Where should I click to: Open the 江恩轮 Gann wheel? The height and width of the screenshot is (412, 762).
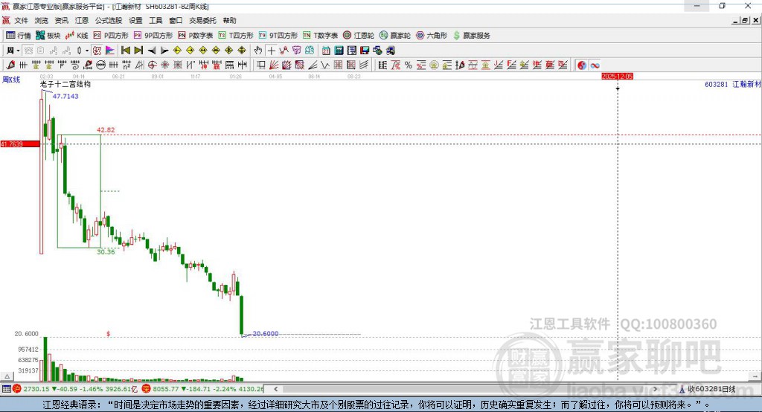click(x=359, y=36)
